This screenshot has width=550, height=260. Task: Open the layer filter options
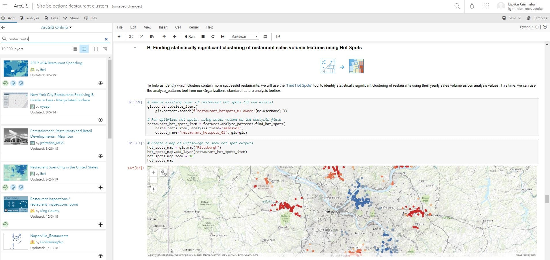click(96, 49)
